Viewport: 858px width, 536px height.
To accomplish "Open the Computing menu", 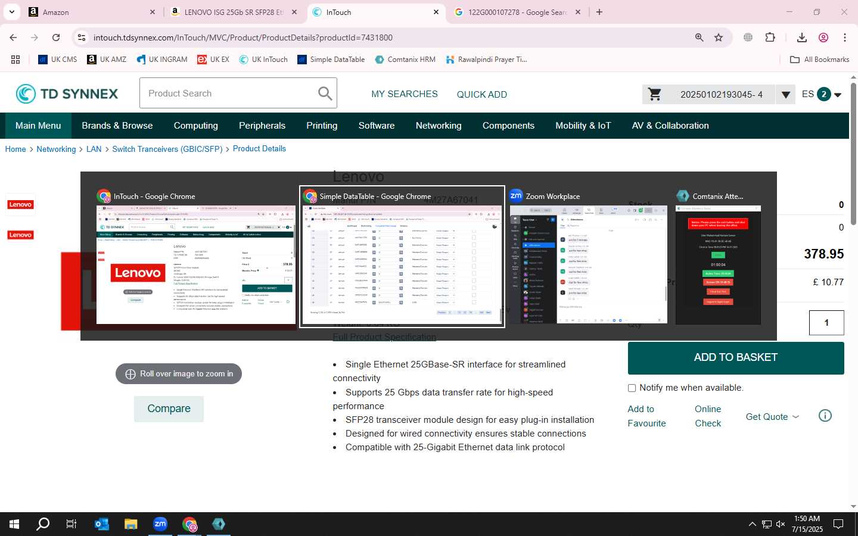I will point(196,126).
